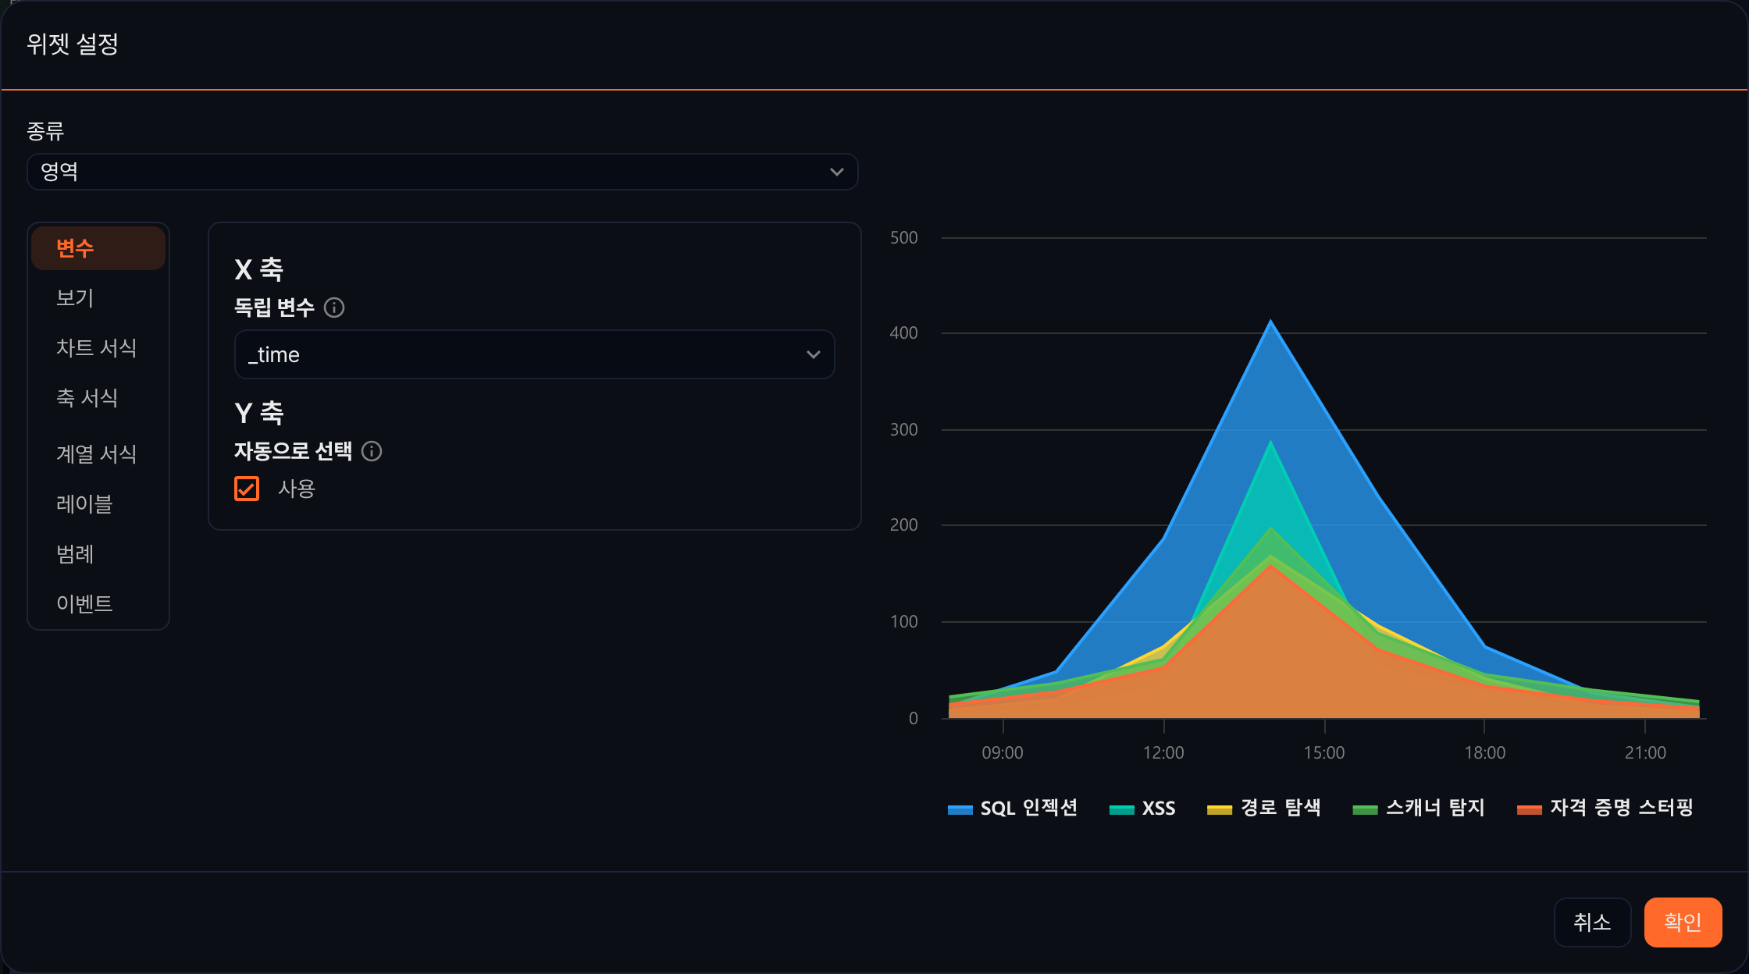Click the red 자격 증명 스터핑 legend marker
The image size is (1749, 974).
point(1529,809)
